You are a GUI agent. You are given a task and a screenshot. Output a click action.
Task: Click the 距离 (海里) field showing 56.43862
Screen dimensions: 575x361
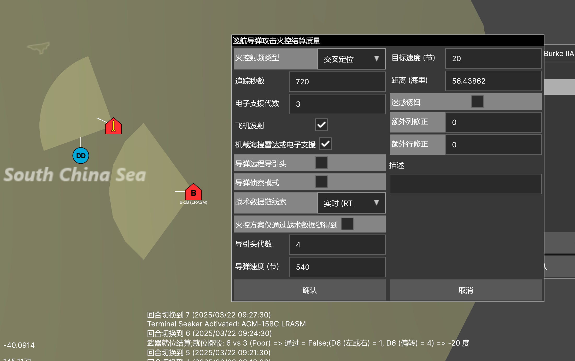[493, 81]
